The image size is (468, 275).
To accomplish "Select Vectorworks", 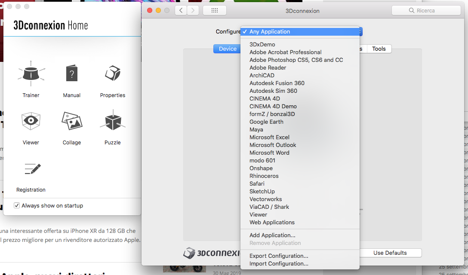I will click(x=300, y=199).
